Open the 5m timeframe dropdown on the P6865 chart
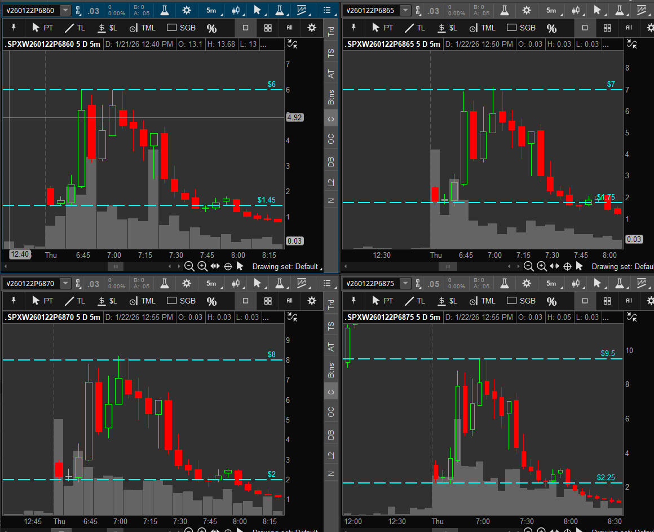Screen dimensions: 654x532 coord(551,10)
